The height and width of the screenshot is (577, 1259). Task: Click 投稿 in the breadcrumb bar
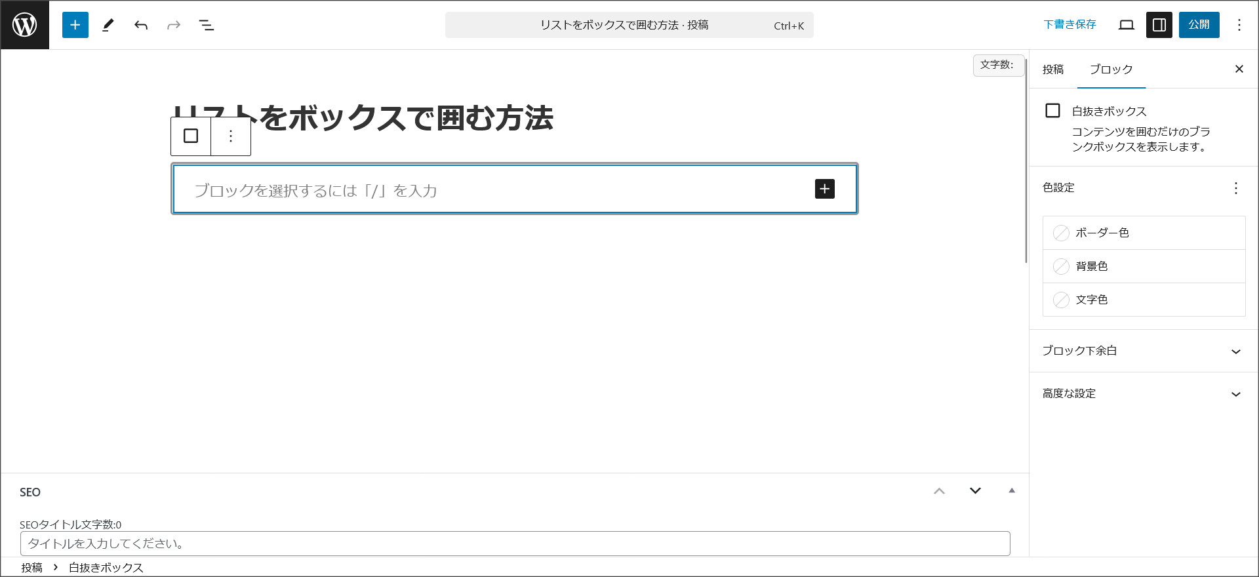[31, 567]
